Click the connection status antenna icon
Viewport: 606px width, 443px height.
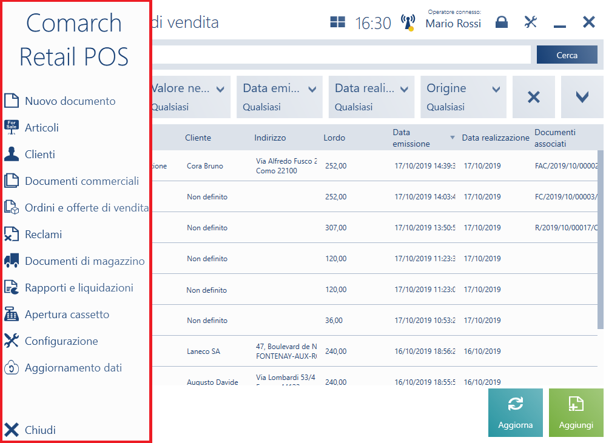pyautogui.click(x=408, y=23)
